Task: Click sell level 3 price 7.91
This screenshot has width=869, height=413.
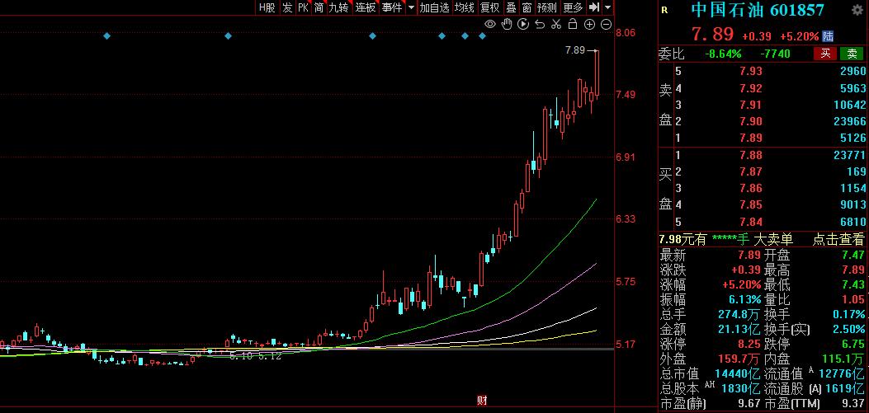Action: 750,105
